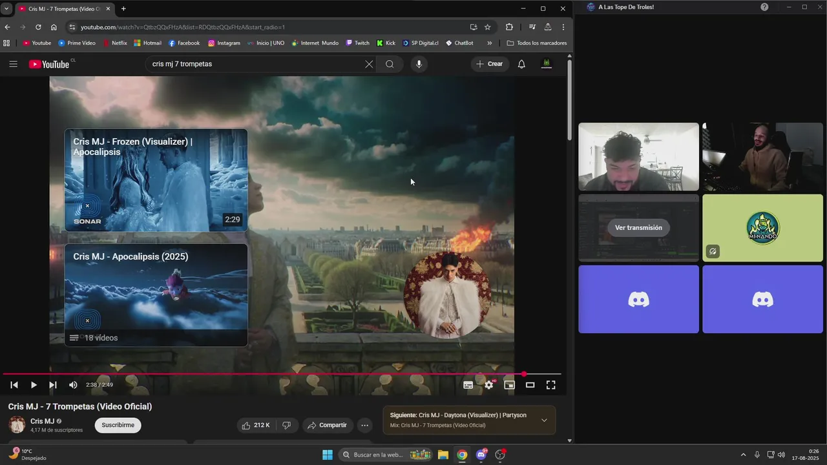Viewport: 827px width, 465px height.
Task: Toggle video subtitles button
Action: (x=468, y=385)
